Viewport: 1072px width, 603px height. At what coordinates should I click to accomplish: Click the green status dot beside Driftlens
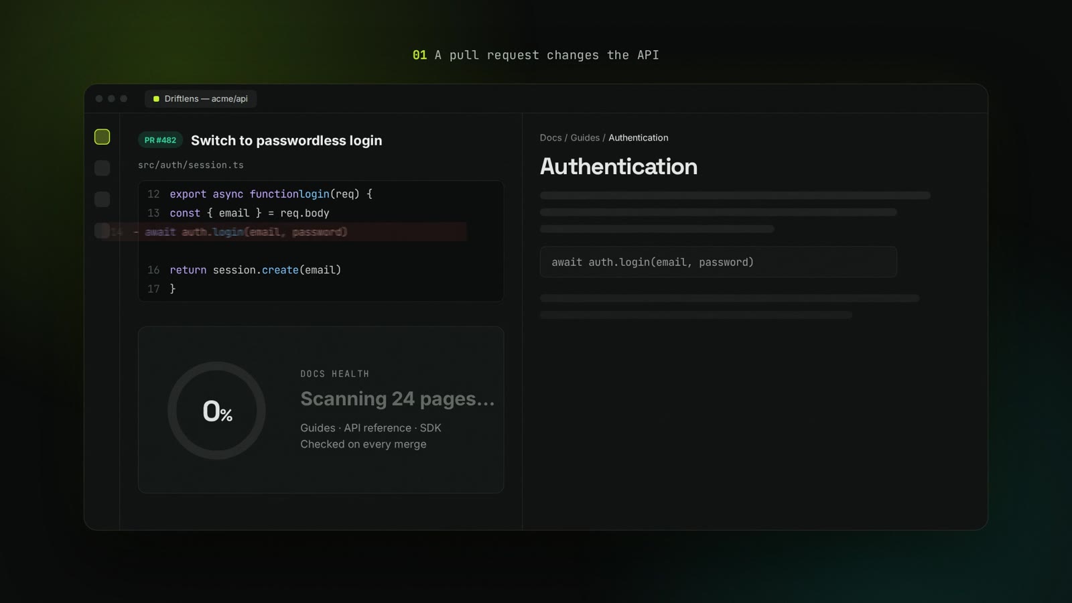[x=156, y=98]
